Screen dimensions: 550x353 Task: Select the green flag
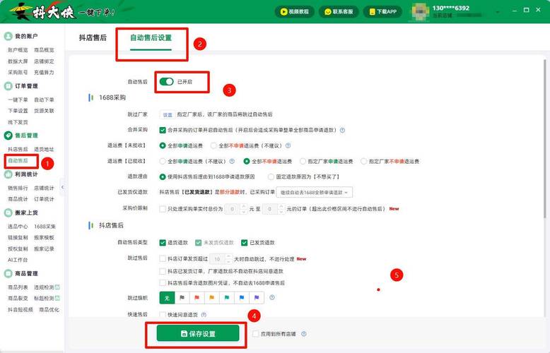click(x=227, y=298)
